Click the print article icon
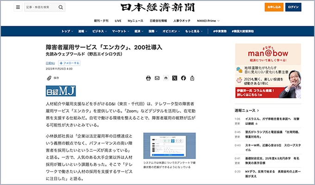Screen dimensions: 315x185 click(148, 78)
